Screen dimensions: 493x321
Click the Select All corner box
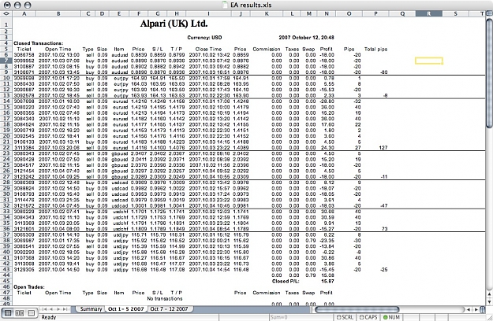(x=6, y=14)
